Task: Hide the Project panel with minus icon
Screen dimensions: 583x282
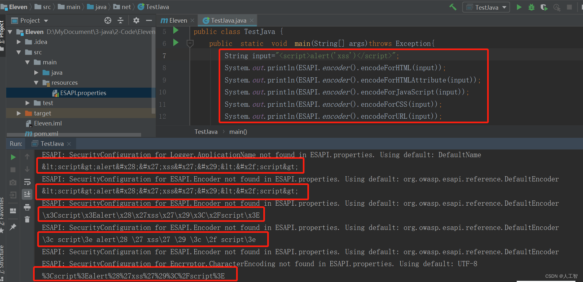Action: pyautogui.click(x=149, y=20)
